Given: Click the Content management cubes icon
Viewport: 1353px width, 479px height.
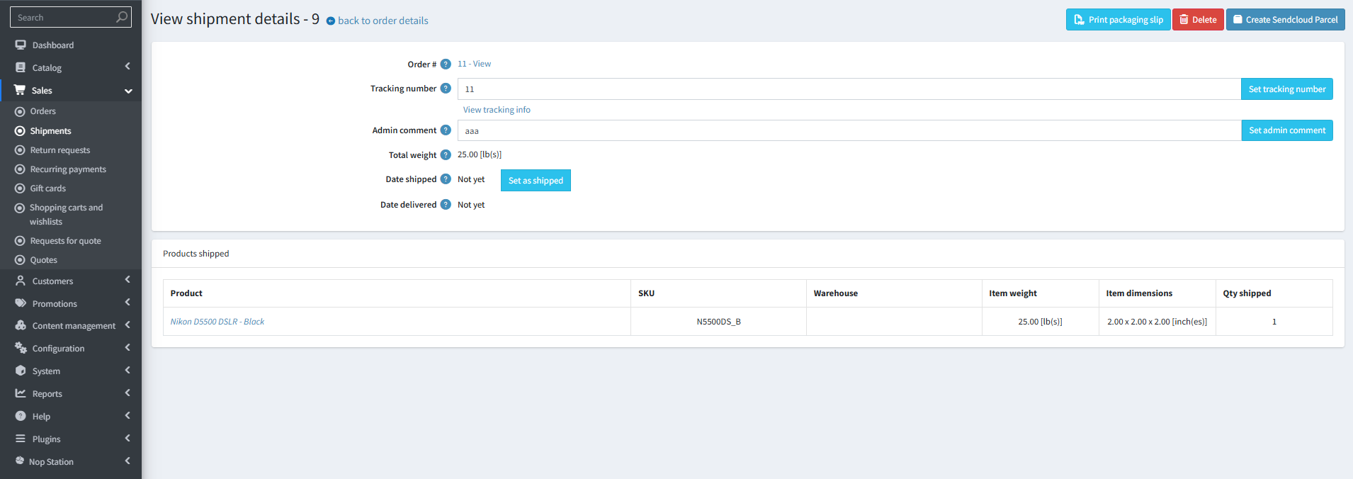Looking at the screenshot, I should tap(21, 325).
